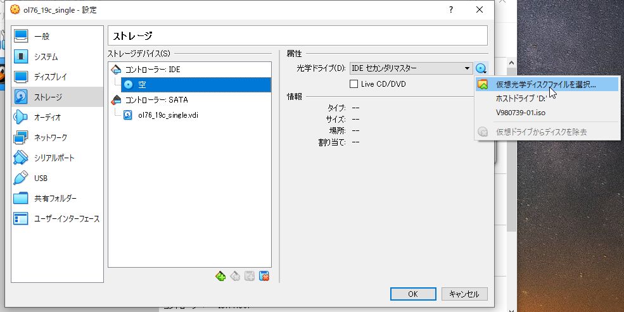This screenshot has height=312, width=624.
Task: Open the ネットワーク settings category
Action: pyautogui.click(x=57, y=137)
